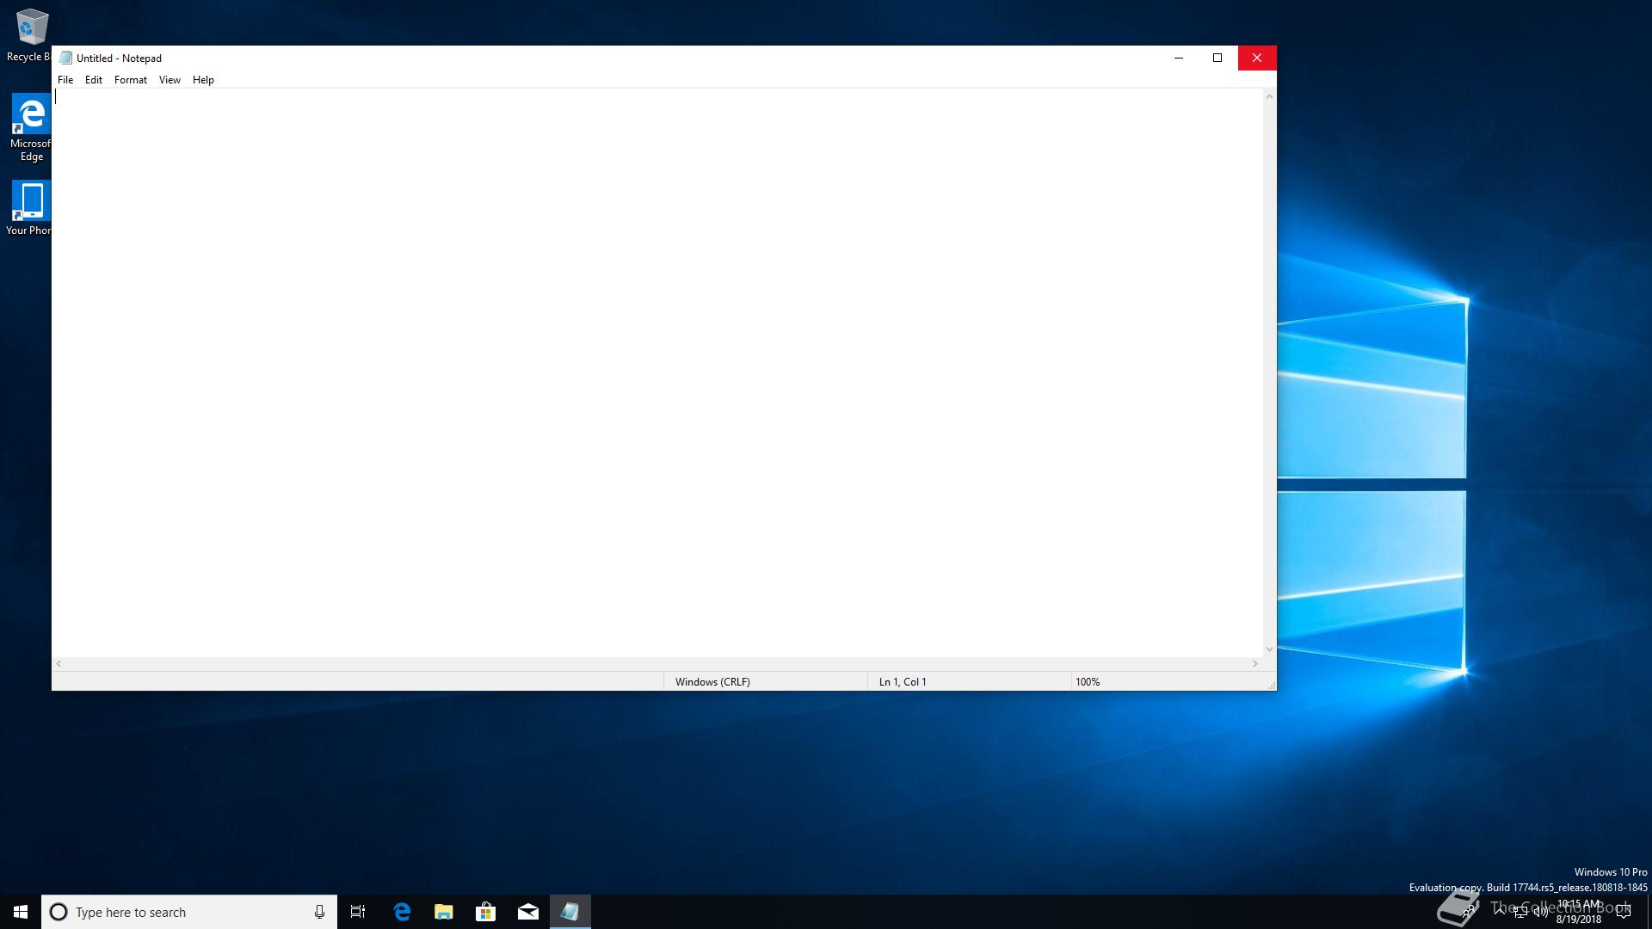Screen dimensions: 1652x929
Task: Click inside the Notepad text area
Action: (x=657, y=372)
